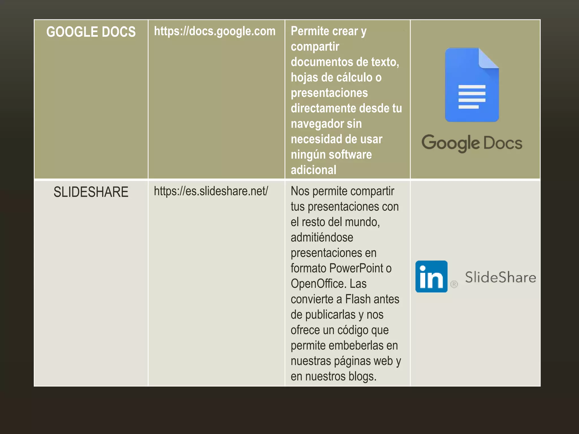Viewport: 579px width, 434px height.
Task: Click the registered trademark symbol beside the LinkedIn logo
Action: (x=454, y=284)
